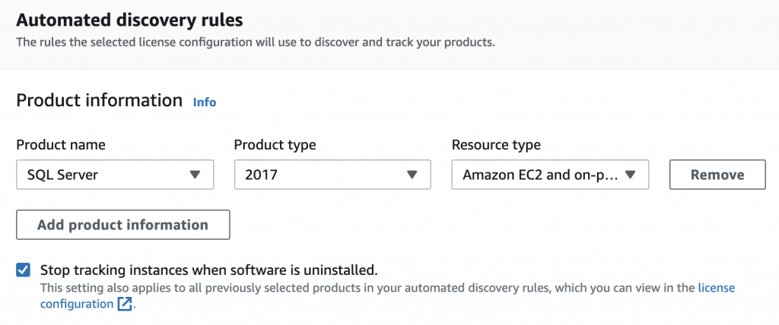Click the Remove button
This screenshot has width=779, height=325.
coord(717,175)
